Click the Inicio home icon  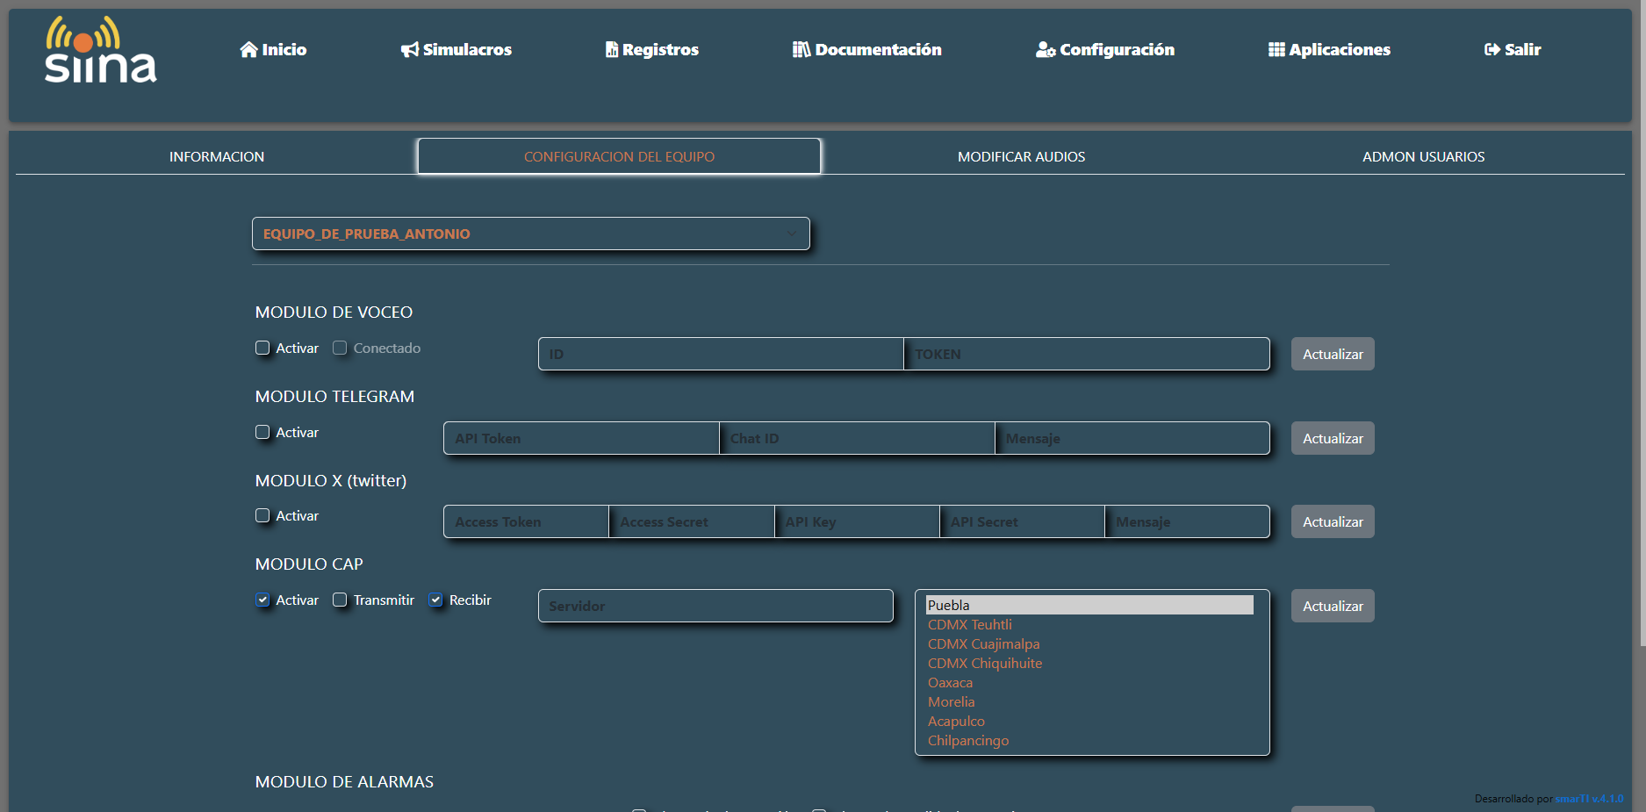click(248, 50)
